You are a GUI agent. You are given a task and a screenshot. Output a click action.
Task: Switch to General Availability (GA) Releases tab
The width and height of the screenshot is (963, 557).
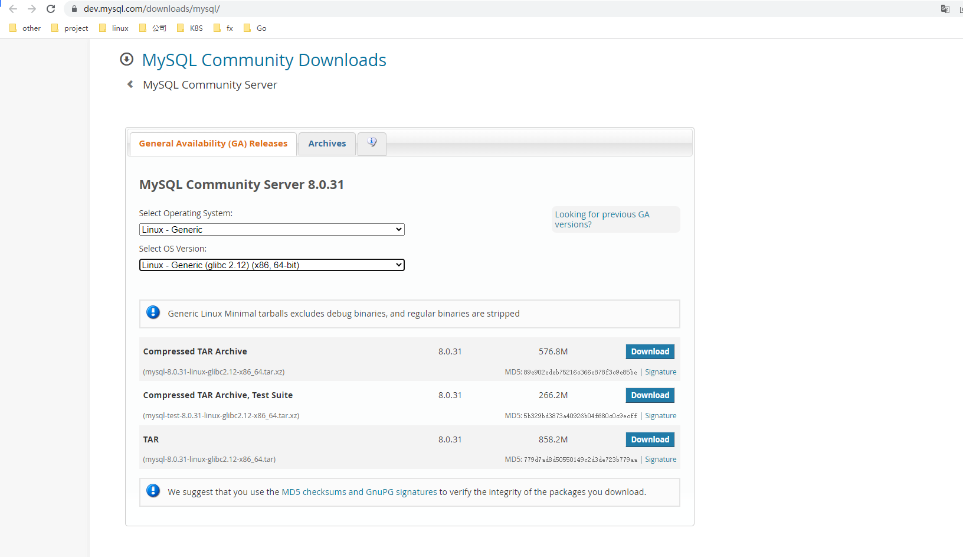(213, 144)
